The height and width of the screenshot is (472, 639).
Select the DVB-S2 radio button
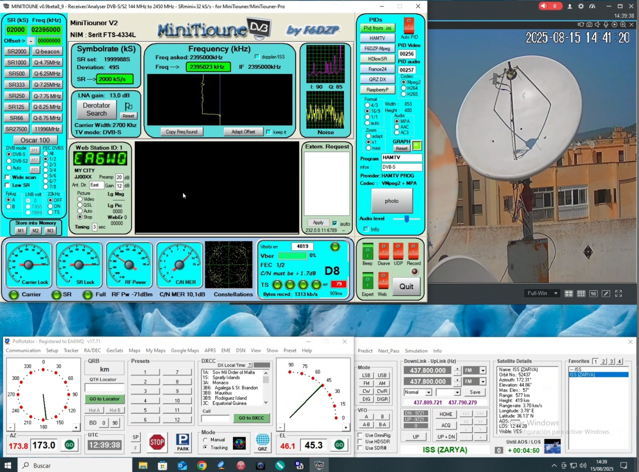[9, 161]
